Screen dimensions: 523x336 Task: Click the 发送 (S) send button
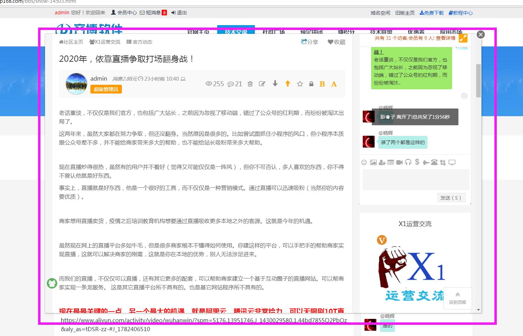click(x=451, y=198)
